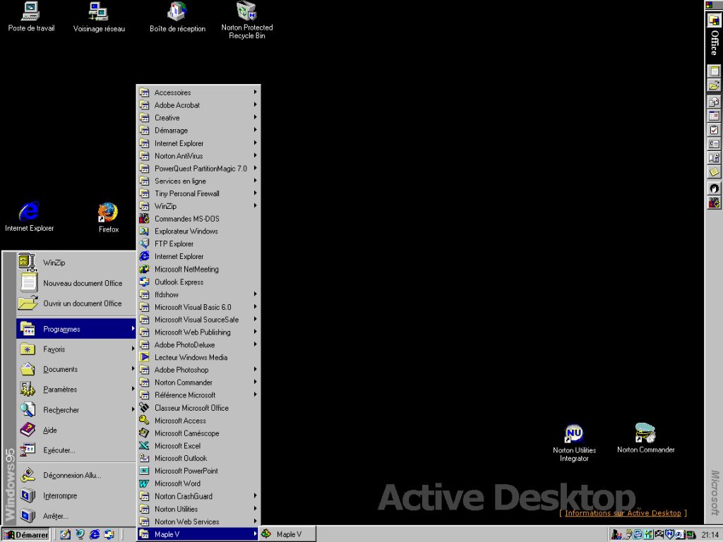
Task: Click the Démarrer start button
Action: [x=26, y=535]
